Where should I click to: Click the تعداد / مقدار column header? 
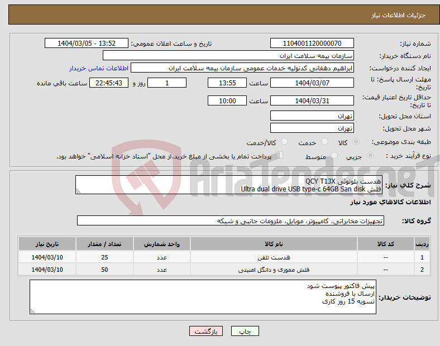[104, 244]
